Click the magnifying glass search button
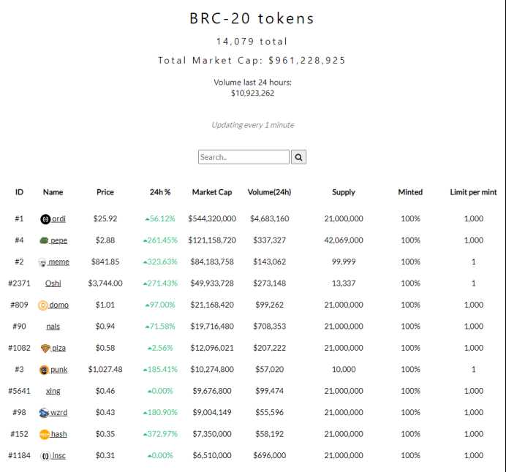This screenshot has height=472, width=506. click(298, 157)
